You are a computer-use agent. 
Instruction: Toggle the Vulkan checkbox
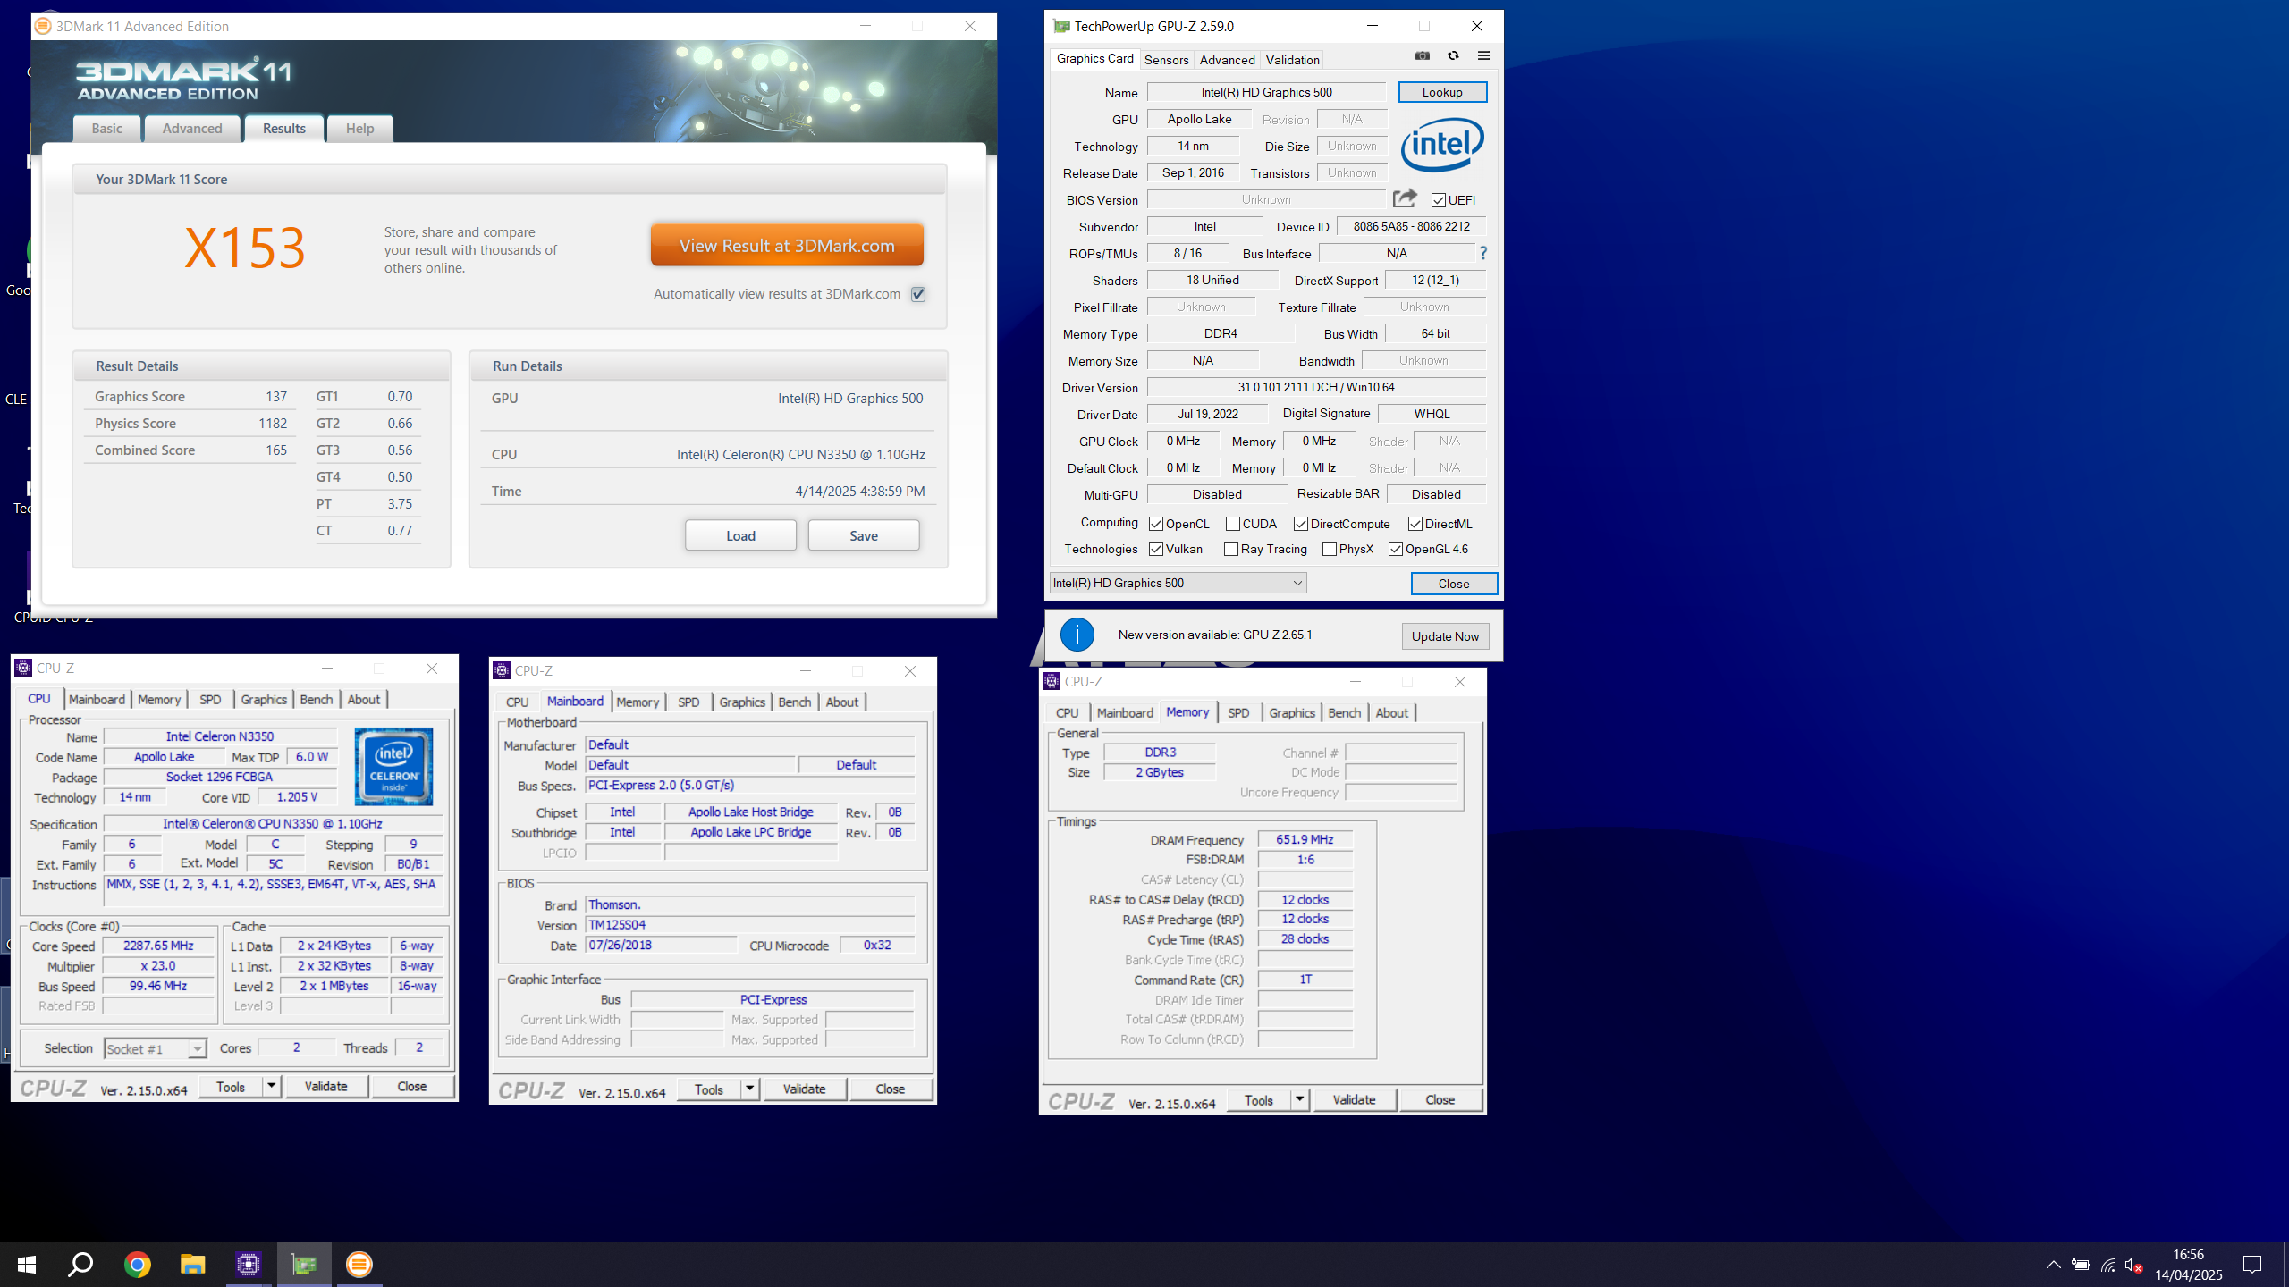pos(1156,549)
